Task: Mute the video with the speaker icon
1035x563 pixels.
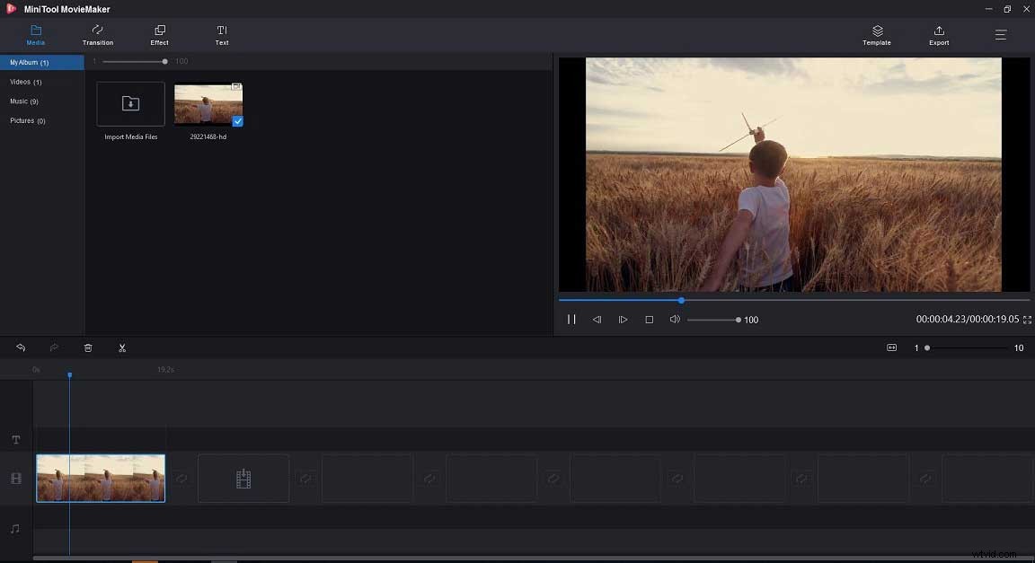Action: (x=675, y=319)
